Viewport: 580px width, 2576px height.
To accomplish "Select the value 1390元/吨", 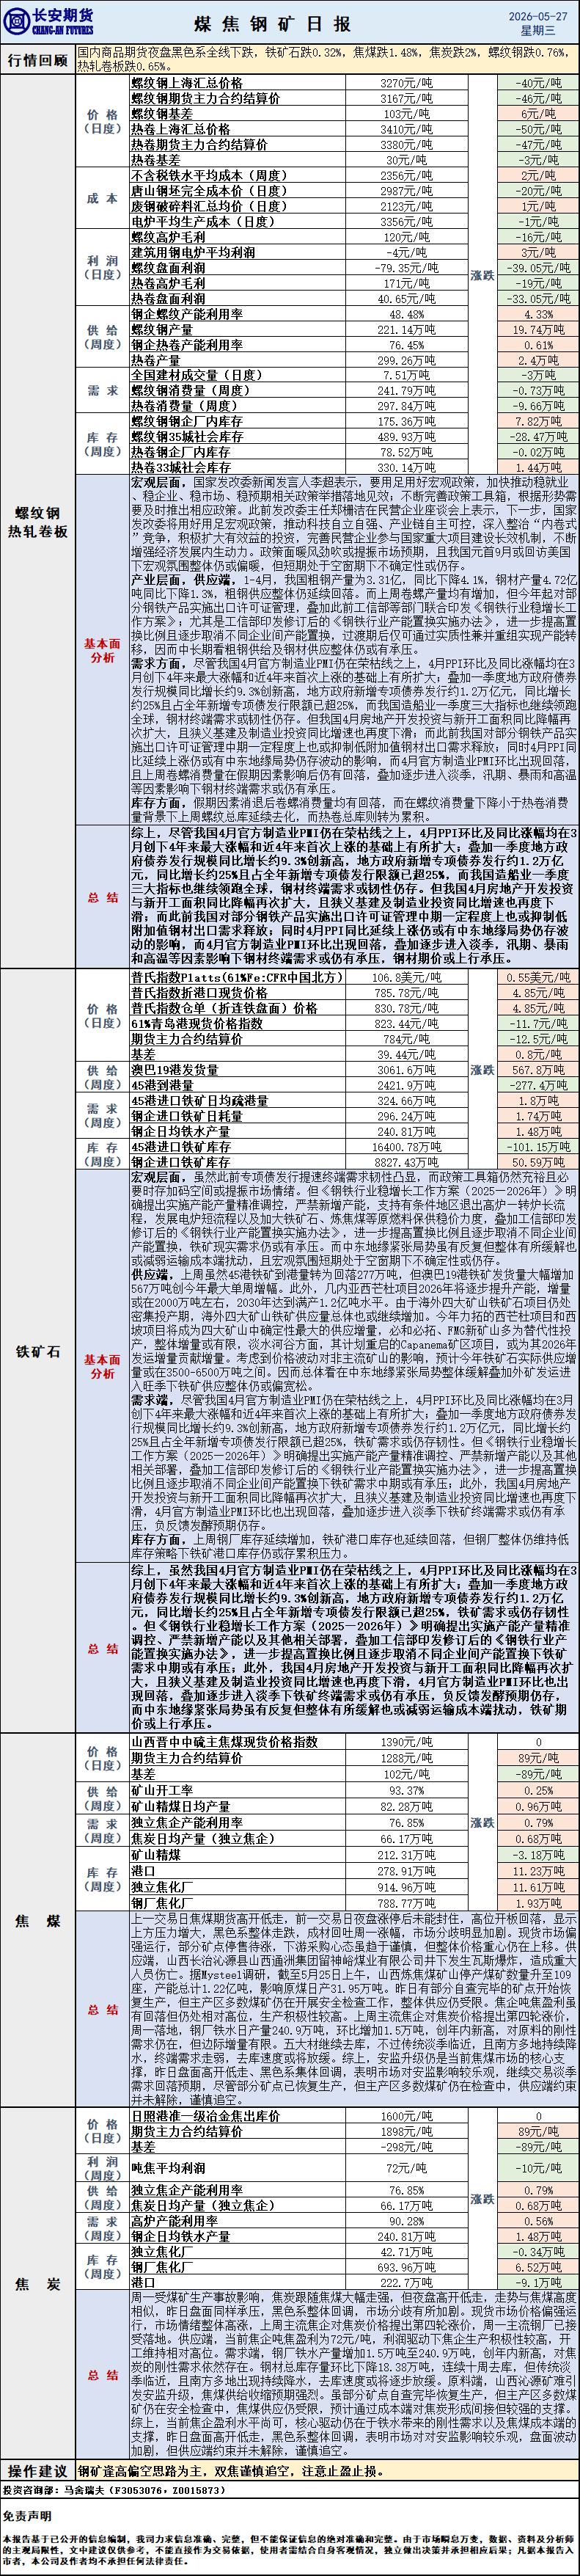I will pyautogui.click(x=407, y=1742).
